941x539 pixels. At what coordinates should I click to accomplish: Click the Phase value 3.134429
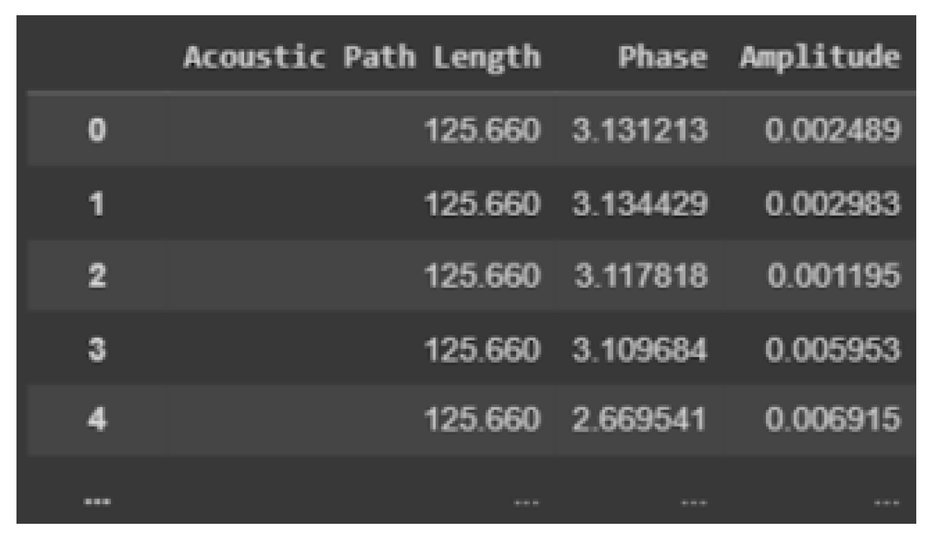tap(640, 204)
